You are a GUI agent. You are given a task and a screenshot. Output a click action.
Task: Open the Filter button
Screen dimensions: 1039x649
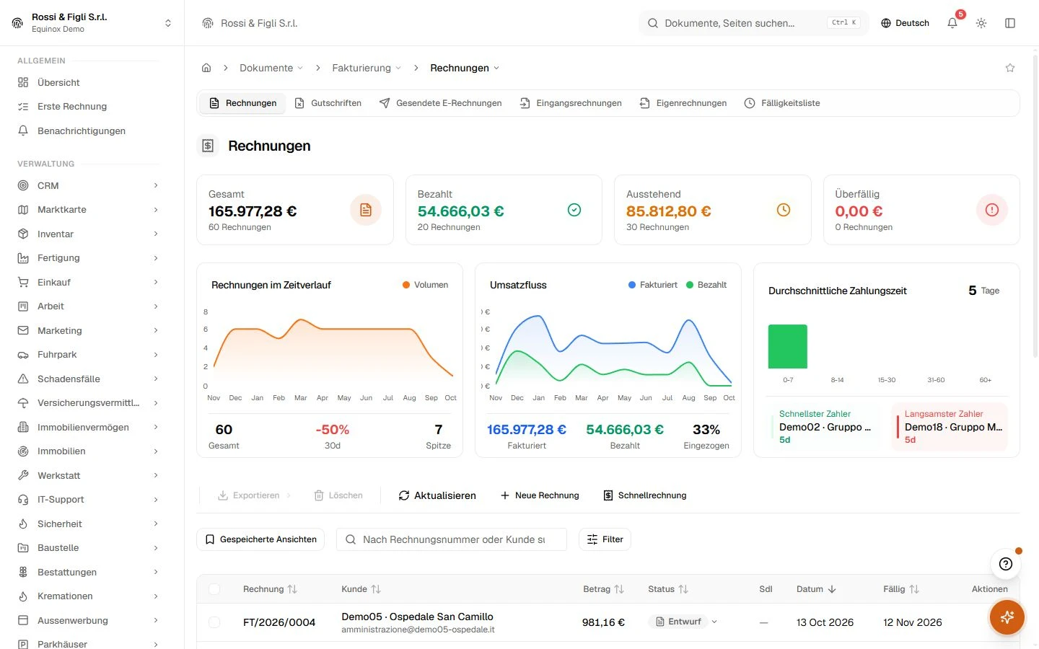point(605,539)
